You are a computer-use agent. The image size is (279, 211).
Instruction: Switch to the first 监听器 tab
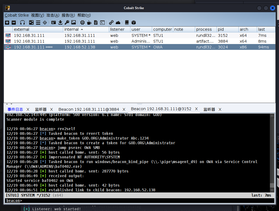click(x=41, y=109)
